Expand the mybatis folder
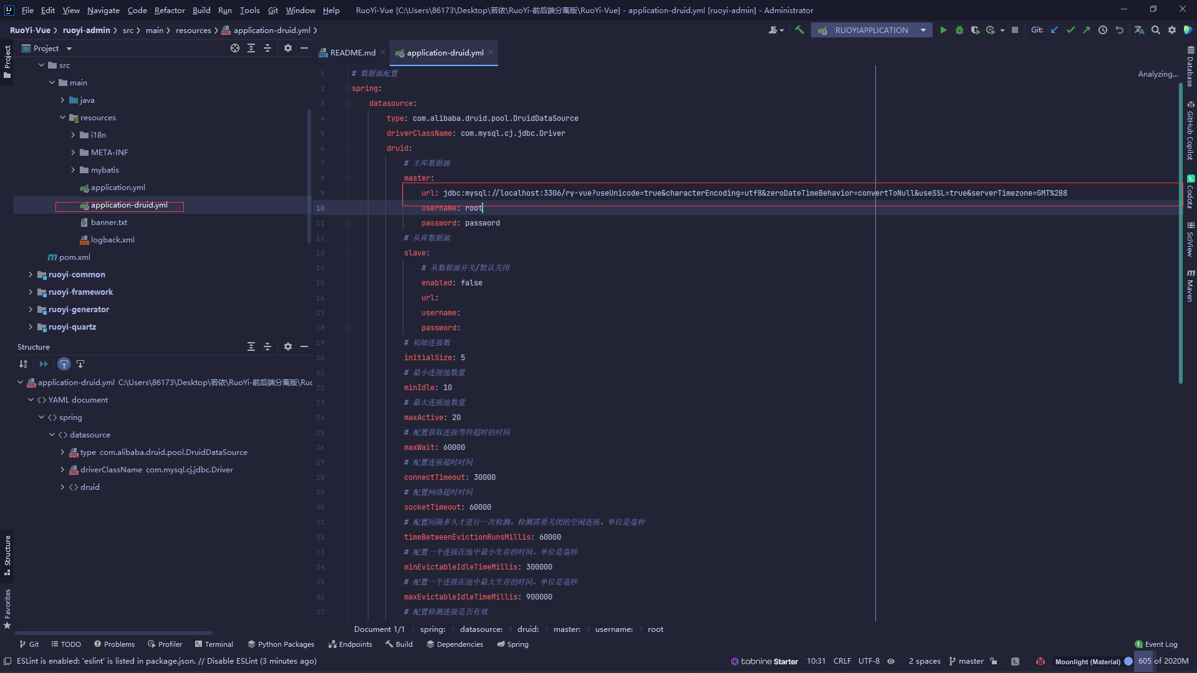 pos(73,169)
